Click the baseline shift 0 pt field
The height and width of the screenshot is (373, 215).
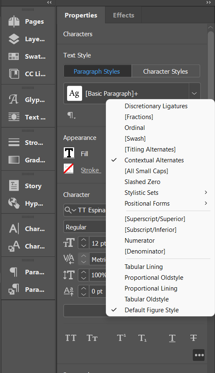[98, 291]
